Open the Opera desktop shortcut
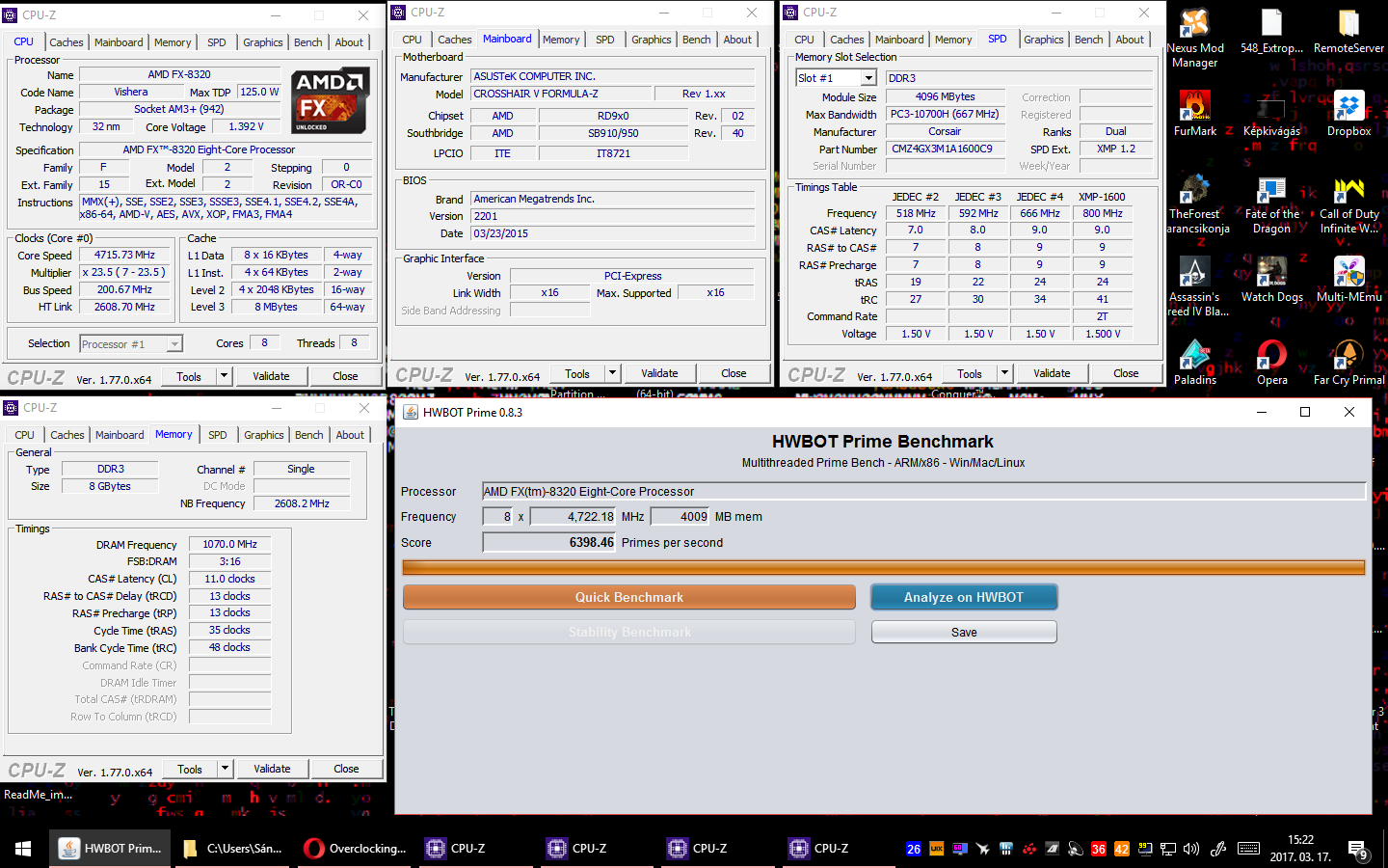This screenshot has width=1388, height=868. 1271,363
